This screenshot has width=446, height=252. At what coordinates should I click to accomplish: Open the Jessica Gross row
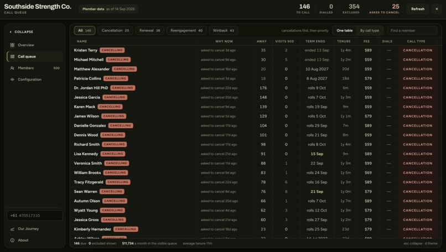(255, 220)
